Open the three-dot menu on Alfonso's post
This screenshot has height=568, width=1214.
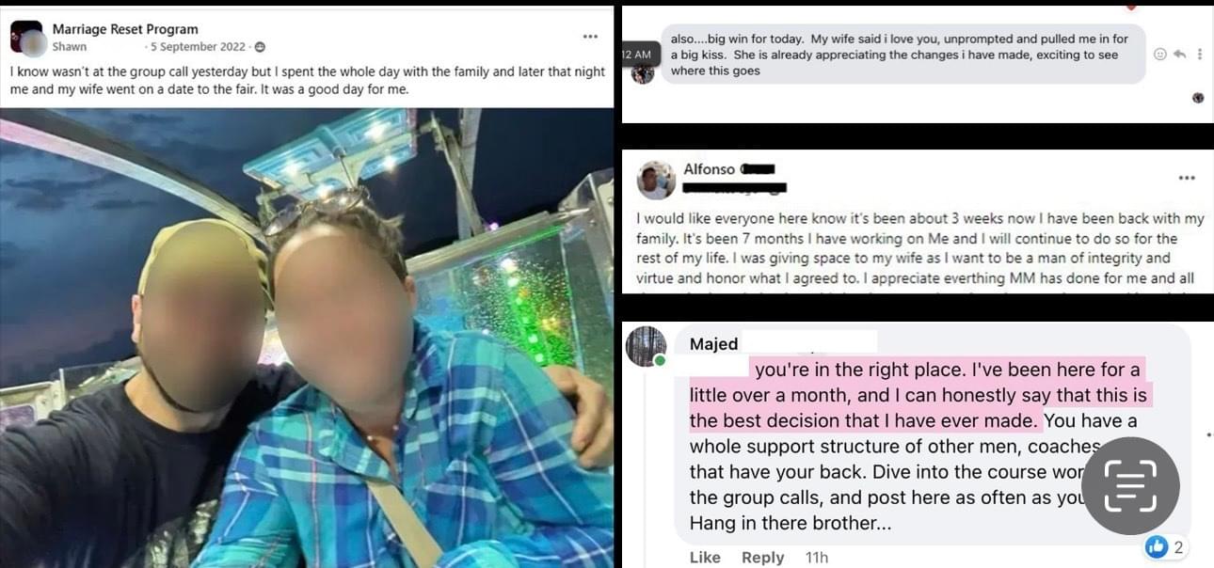(1187, 178)
